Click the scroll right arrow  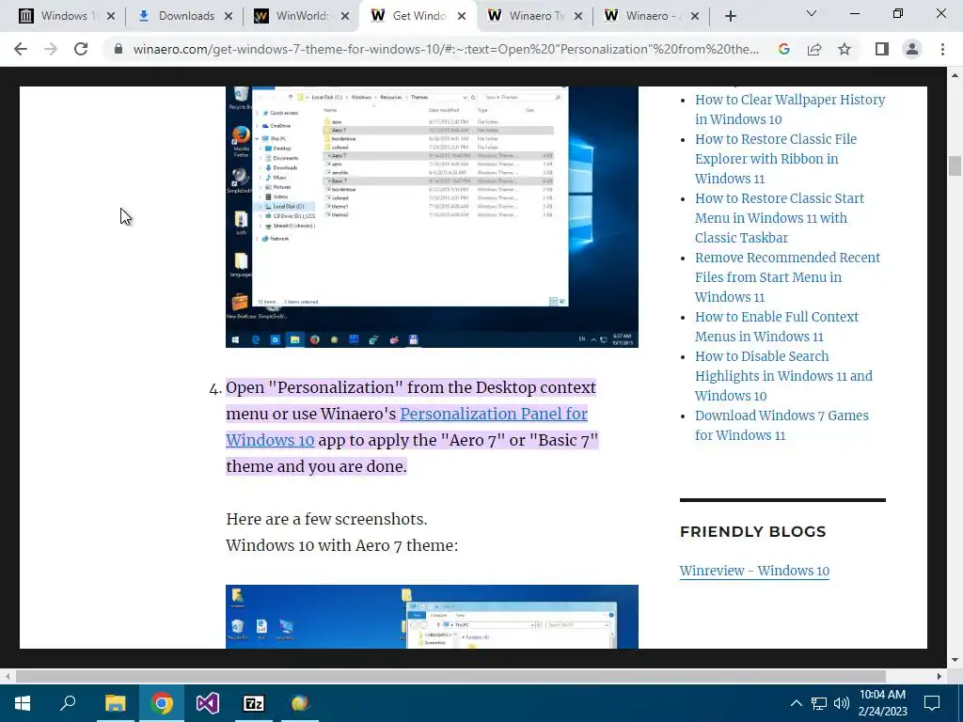[939, 676]
